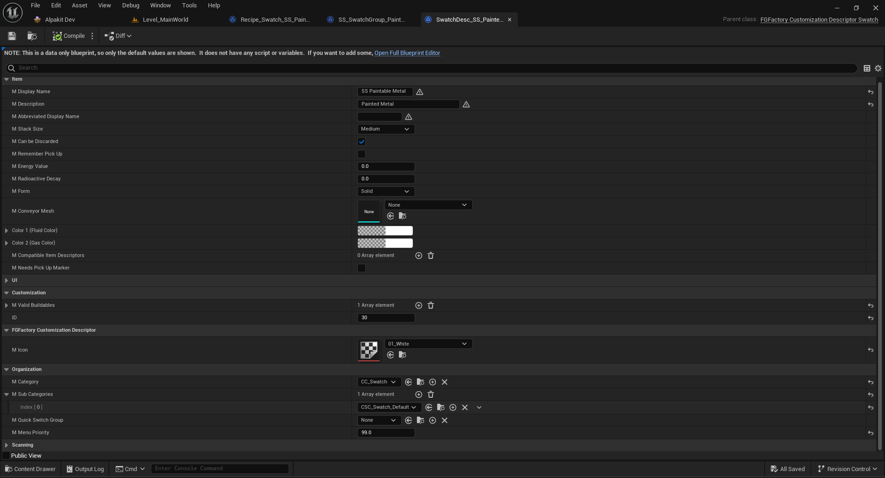
Task: Empty the M Sub Categories array
Action: (431, 394)
